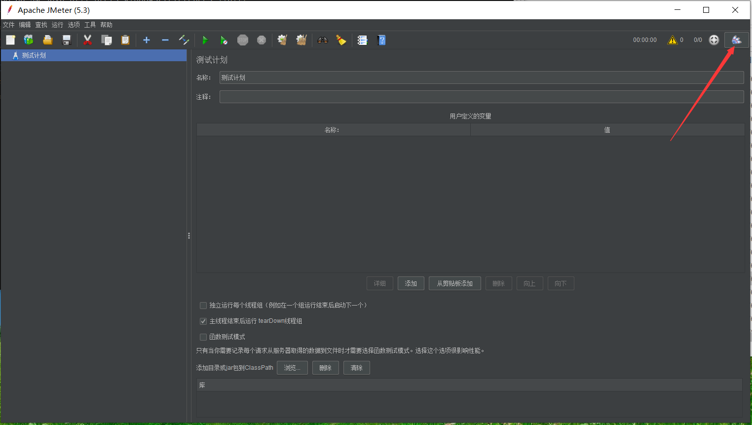Image resolution: width=752 pixels, height=425 pixels.
Task: Expand all nodes with plus icon
Action: point(147,40)
